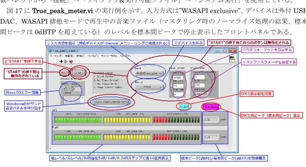The height and width of the screenshot is (167, 306).
Task: Click the Left channel yellow meter bar
Action: (127, 120)
